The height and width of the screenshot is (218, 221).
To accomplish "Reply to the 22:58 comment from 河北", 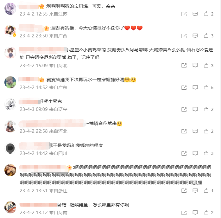I will [195, 131].
